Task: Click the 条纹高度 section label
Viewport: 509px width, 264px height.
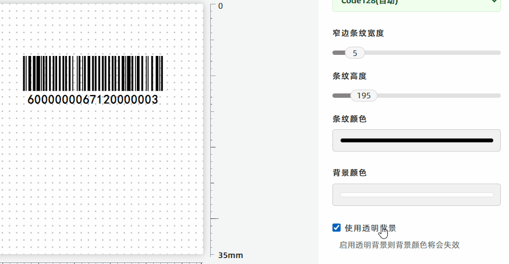Action: (x=349, y=76)
